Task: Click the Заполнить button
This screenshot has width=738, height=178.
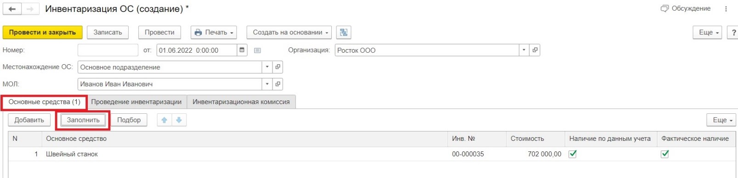Action: pos(83,120)
